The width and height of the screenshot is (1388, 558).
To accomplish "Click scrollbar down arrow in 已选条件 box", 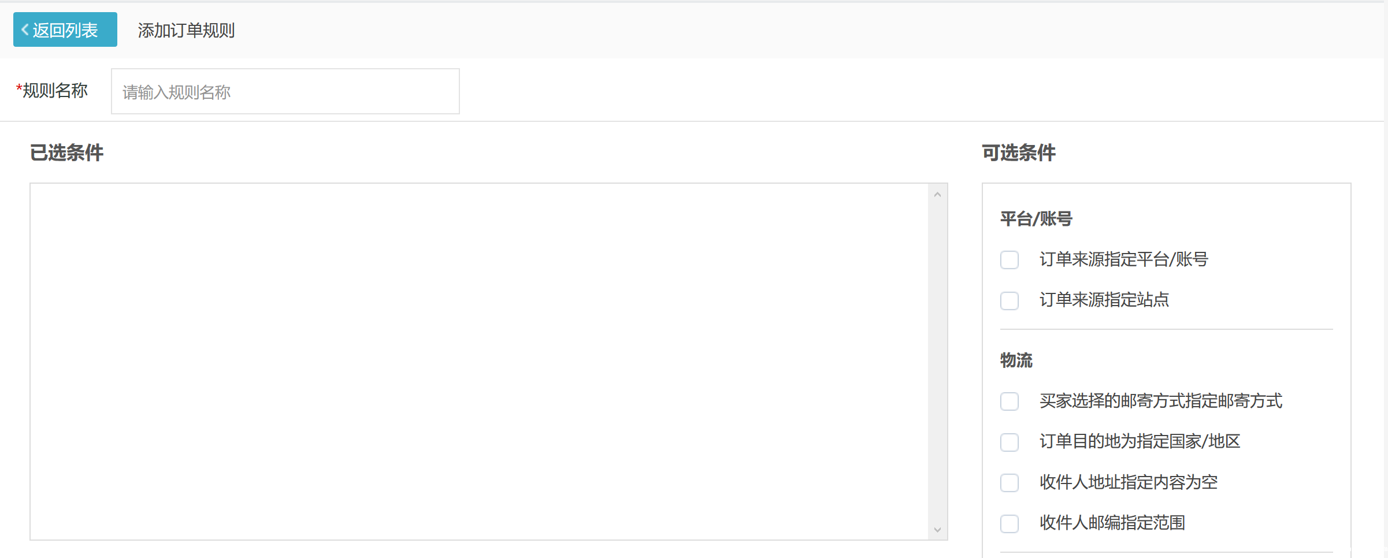I will point(937,530).
